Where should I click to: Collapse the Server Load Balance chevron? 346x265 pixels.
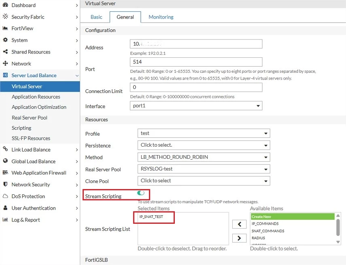click(77, 76)
